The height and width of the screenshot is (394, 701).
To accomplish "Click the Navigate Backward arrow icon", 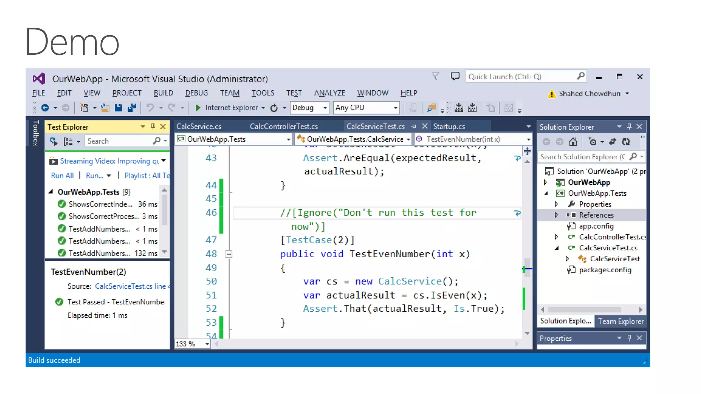I will (45, 108).
